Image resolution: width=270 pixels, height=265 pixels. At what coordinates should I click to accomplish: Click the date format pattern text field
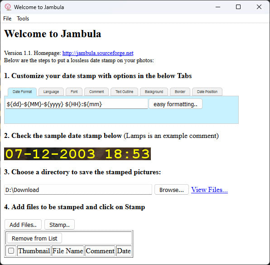pos(77,104)
